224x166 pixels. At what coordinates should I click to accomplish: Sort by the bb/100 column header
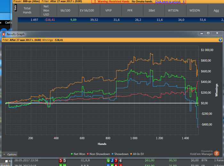pos(65,11)
